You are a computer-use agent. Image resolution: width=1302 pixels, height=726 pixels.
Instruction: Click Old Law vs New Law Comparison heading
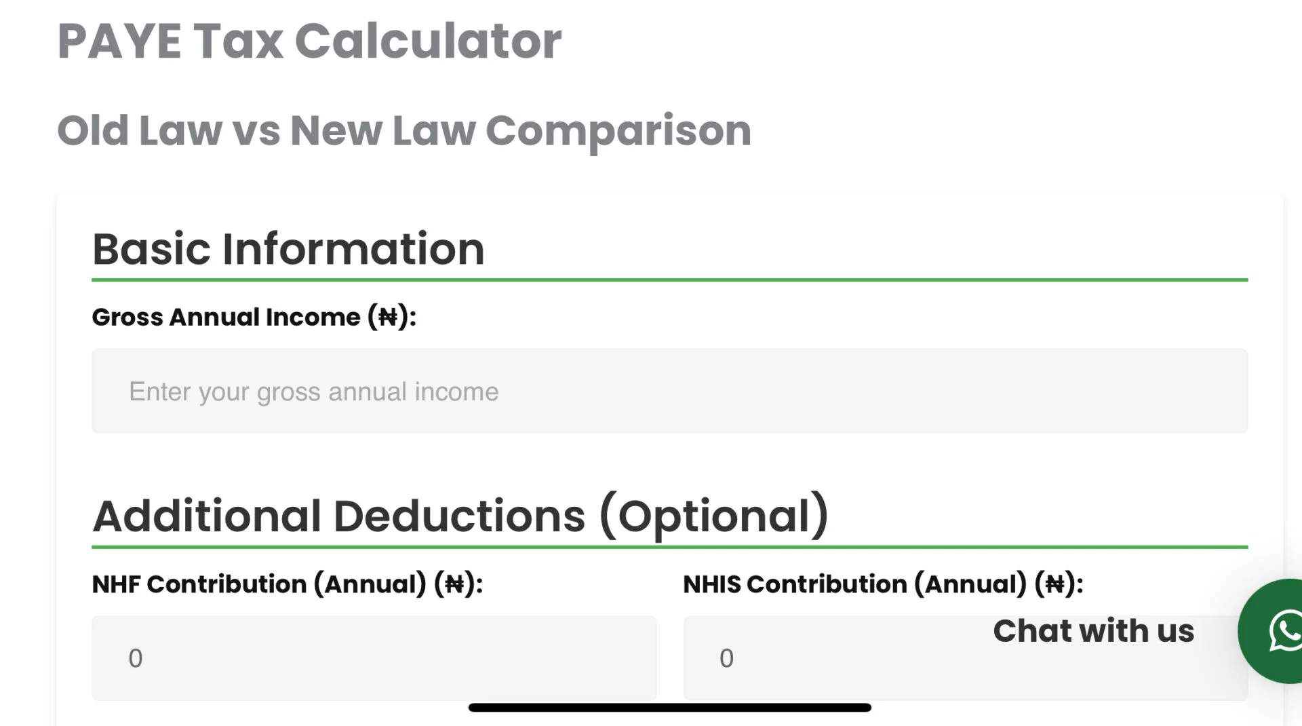pos(404,130)
